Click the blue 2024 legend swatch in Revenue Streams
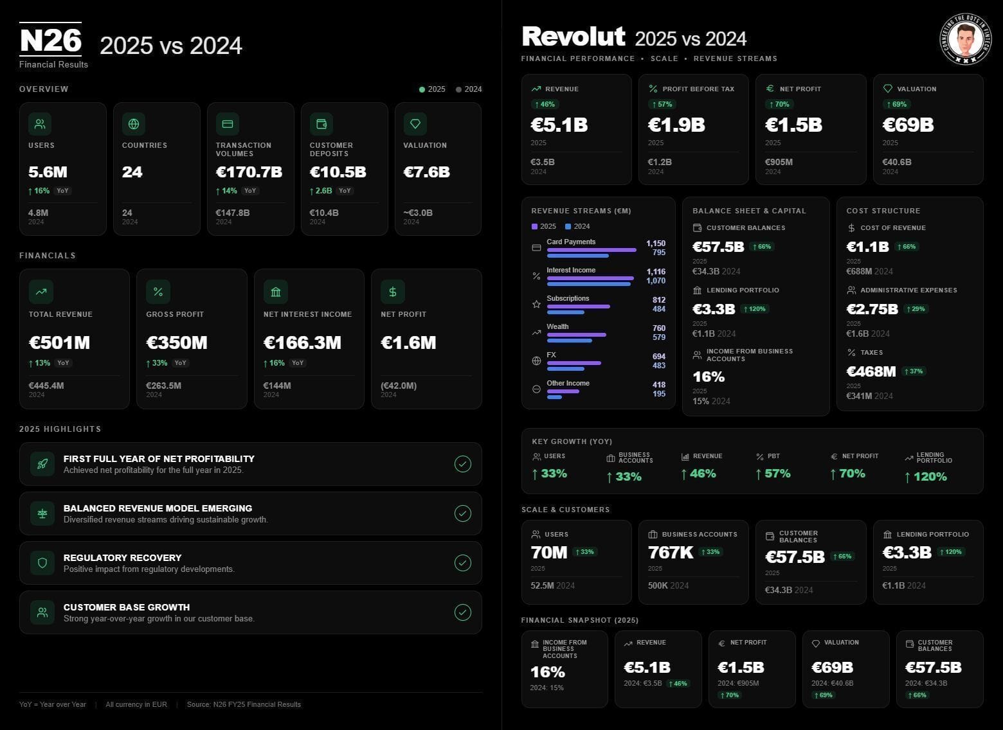Viewport: 1003px width, 730px height. (568, 226)
